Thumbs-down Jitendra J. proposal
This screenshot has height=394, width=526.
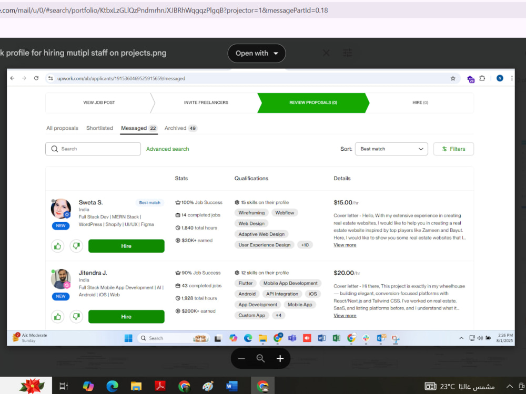76,317
